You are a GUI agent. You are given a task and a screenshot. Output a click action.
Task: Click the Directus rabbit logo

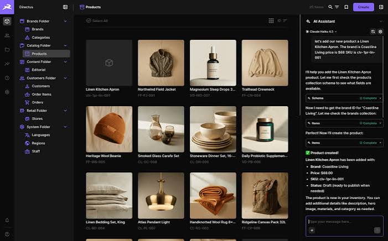(x=7, y=7)
